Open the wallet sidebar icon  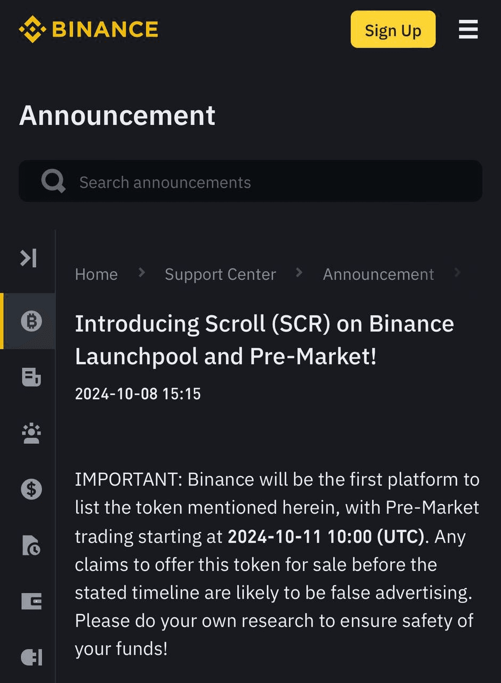click(x=31, y=601)
